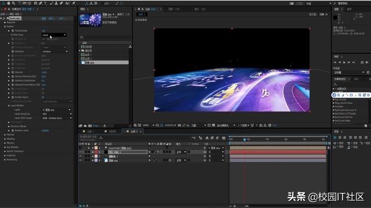Select the Pan Behind anchor point tool
The image size is (371, 208).
(x=30, y=3)
